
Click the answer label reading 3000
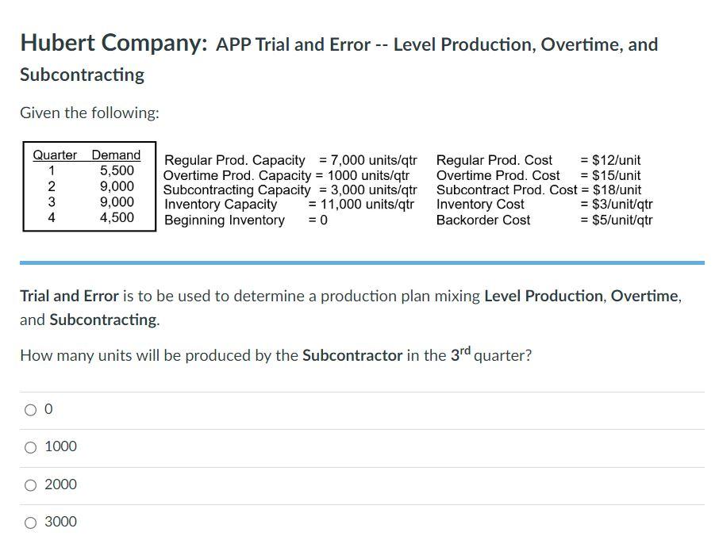click(x=62, y=523)
